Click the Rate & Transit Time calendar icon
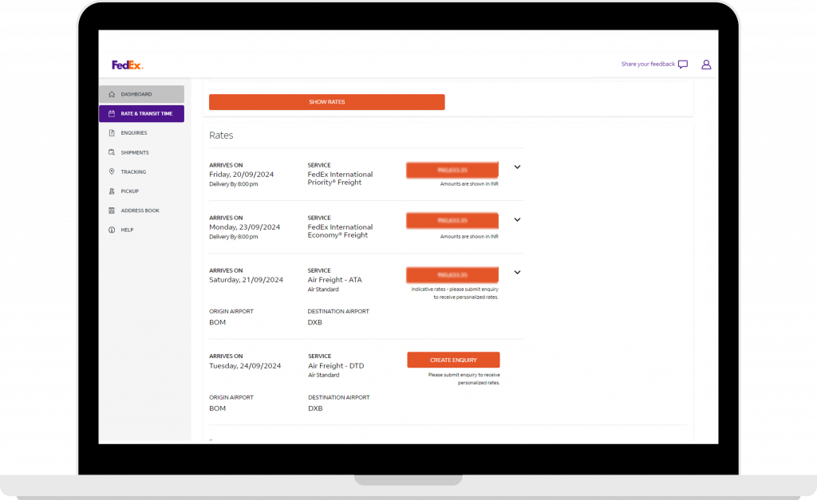The image size is (817, 500). point(111,113)
